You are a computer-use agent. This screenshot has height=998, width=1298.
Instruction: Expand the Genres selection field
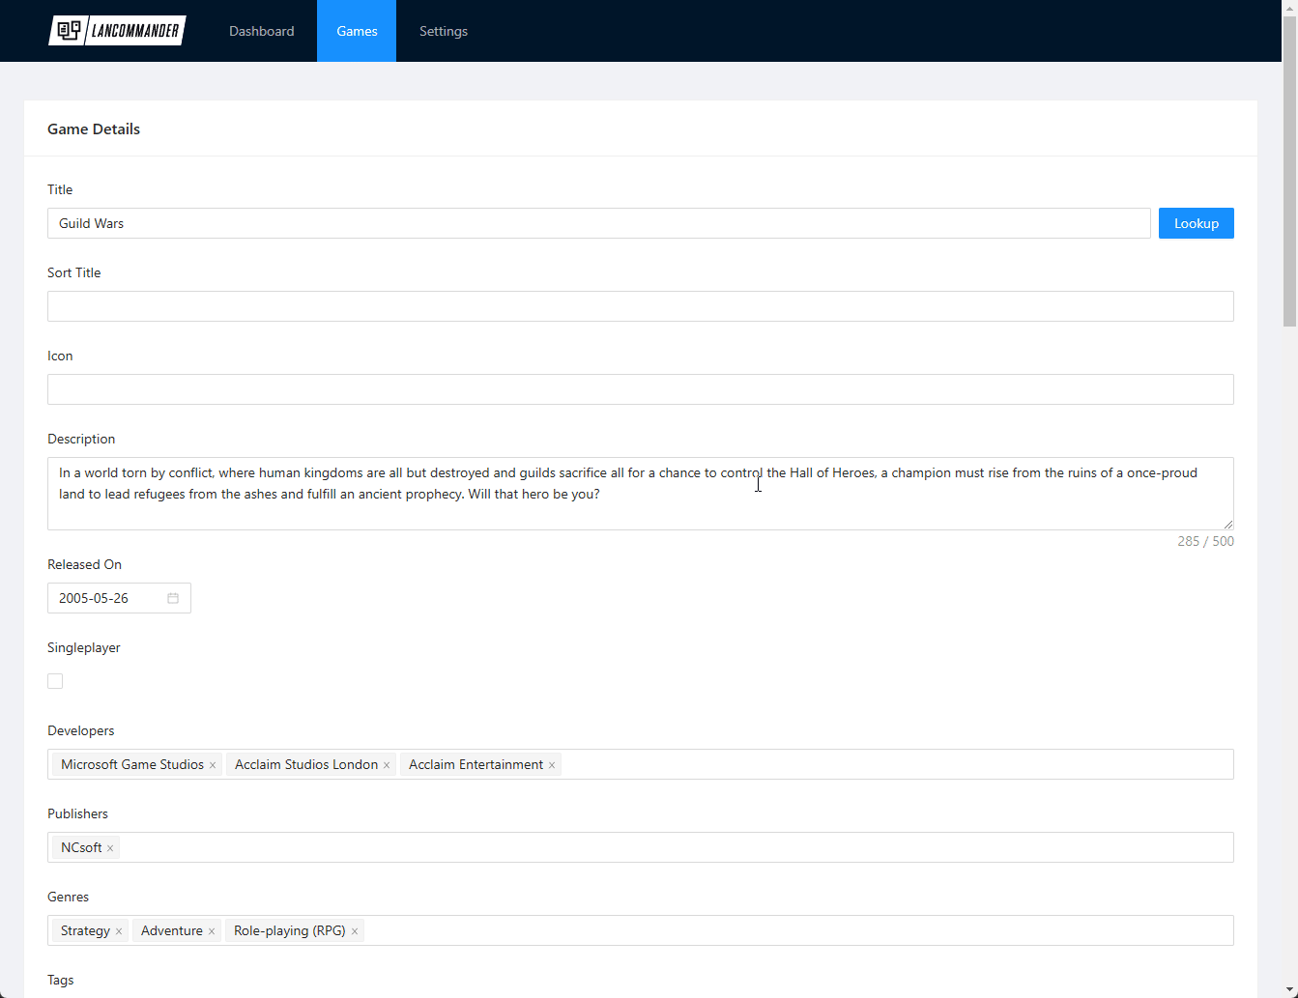[793, 930]
